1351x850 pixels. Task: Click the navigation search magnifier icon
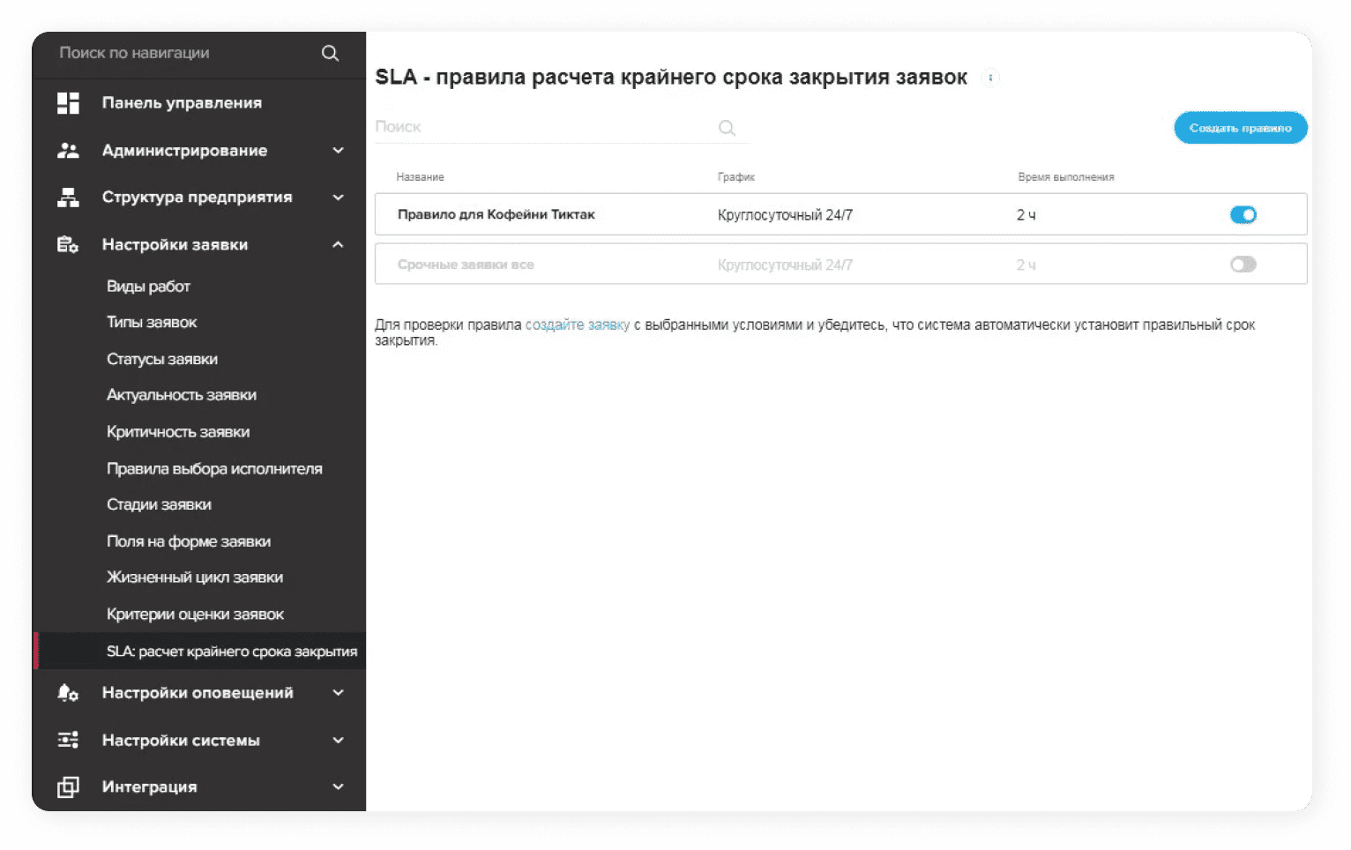[x=330, y=53]
